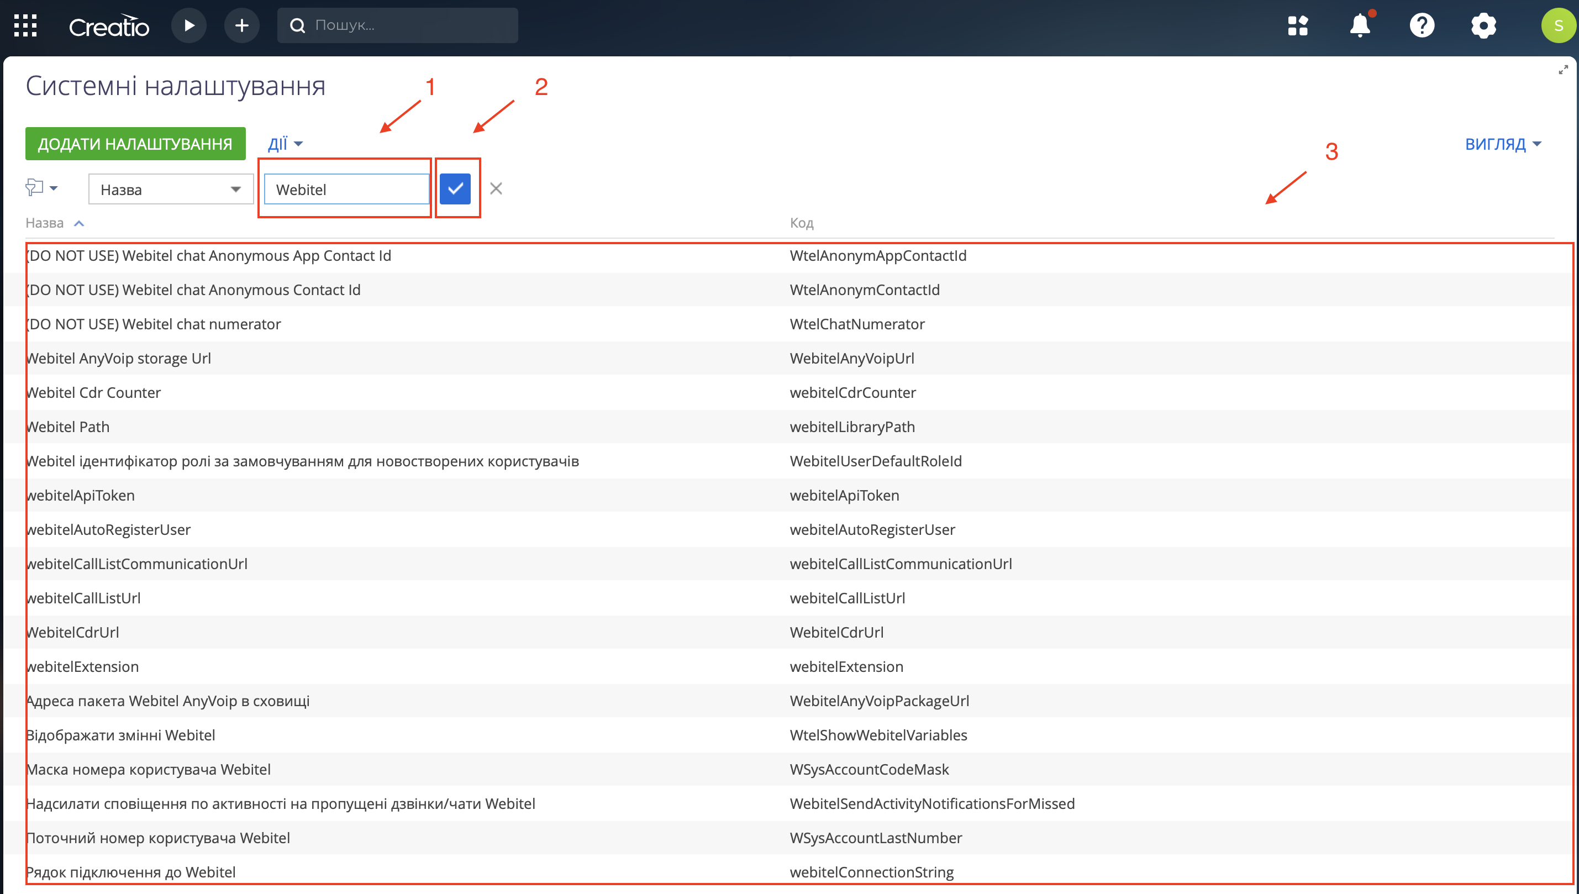Open webitelApiToken setting name

click(x=81, y=496)
